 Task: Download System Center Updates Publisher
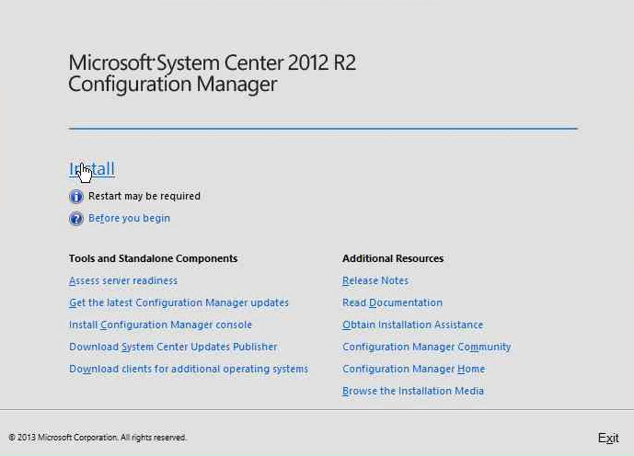pos(173,347)
